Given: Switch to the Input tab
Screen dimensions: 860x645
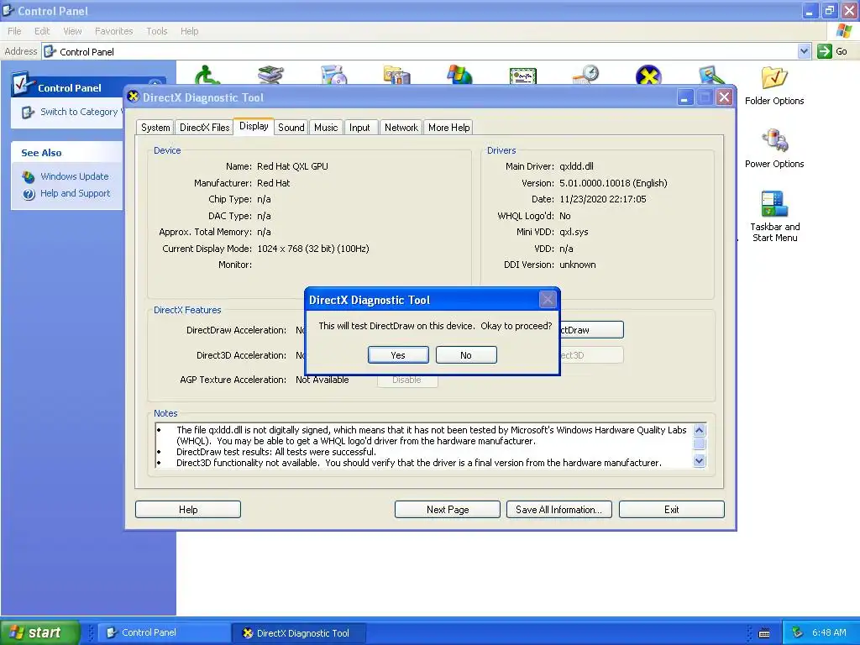Looking at the screenshot, I should point(359,128).
